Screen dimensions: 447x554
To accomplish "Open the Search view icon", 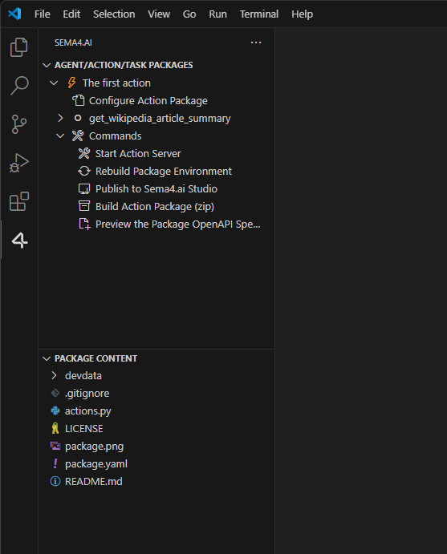I will pos(19,86).
